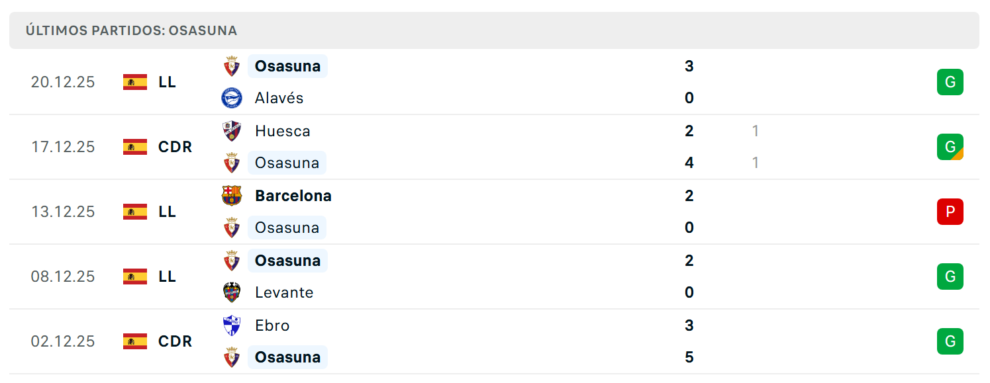Open the 02.12.25 match score 3-5
990x383 pixels.
tap(689, 341)
